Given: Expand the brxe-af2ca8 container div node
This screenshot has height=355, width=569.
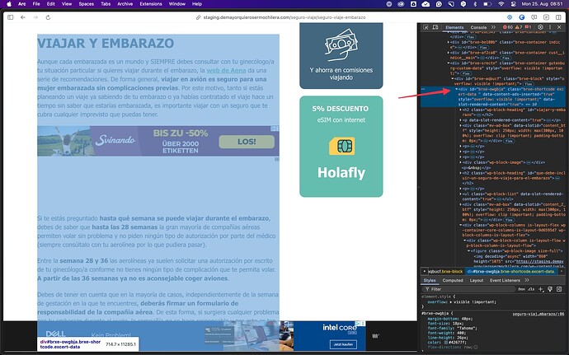Looking at the screenshot, I should [x=449, y=53].
